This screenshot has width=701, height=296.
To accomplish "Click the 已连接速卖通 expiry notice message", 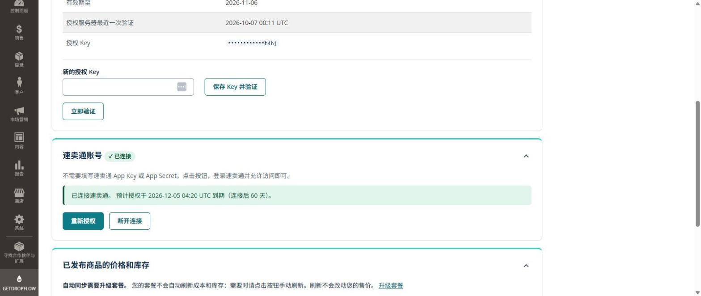I will click(297, 195).
